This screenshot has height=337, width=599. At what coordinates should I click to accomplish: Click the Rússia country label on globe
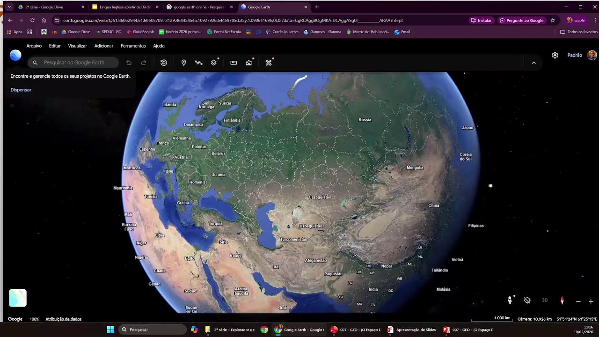tap(365, 120)
